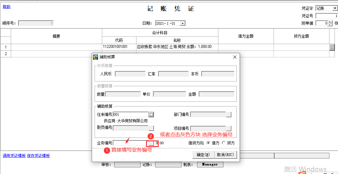This screenshot has height=174, width=338.
Task: Open the 日期 date dropdown arrow
Action: click(182, 23)
